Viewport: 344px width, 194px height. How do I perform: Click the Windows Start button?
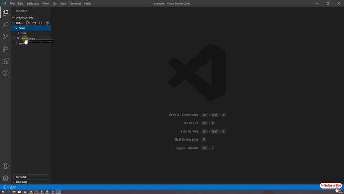(3, 192)
